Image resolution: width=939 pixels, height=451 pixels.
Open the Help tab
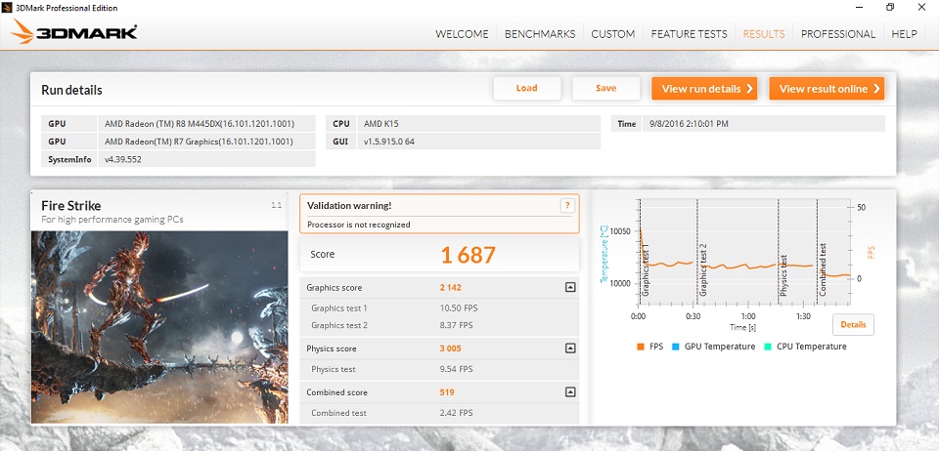904,34
